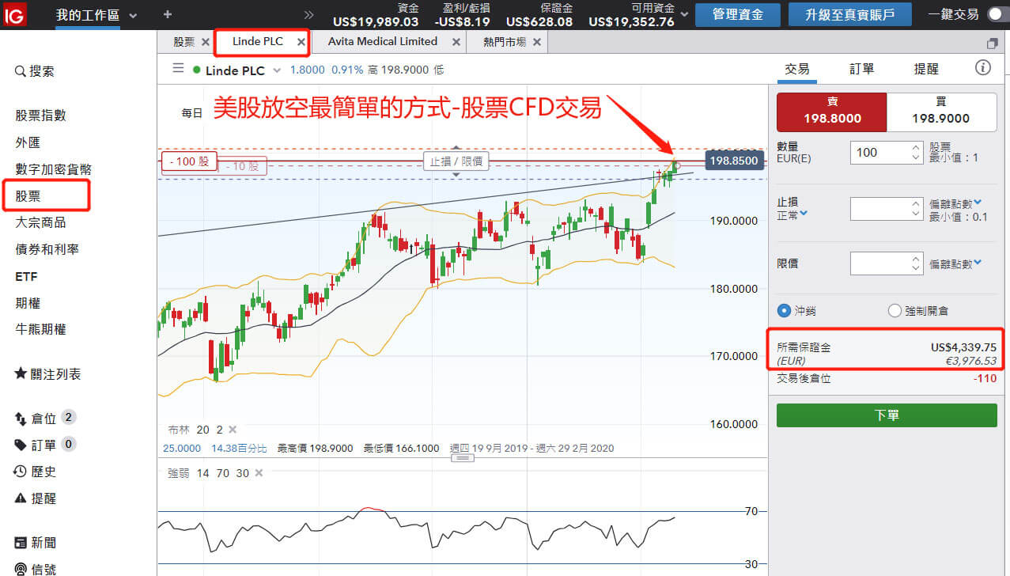Click the IG logo icon
The image size is (1010, 576).
pyautogui.click(x=15, y=14)
